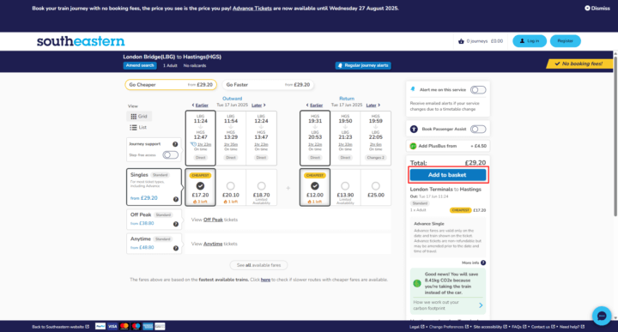Open FAQs footer link
Image resolution: width=618 pixels, height=332 pixels.
[x=518, y=327]
